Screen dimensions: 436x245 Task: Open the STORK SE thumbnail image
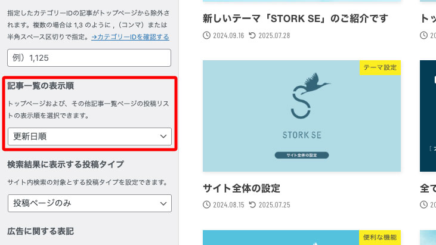pyautogui.click(x=301, y=116)
